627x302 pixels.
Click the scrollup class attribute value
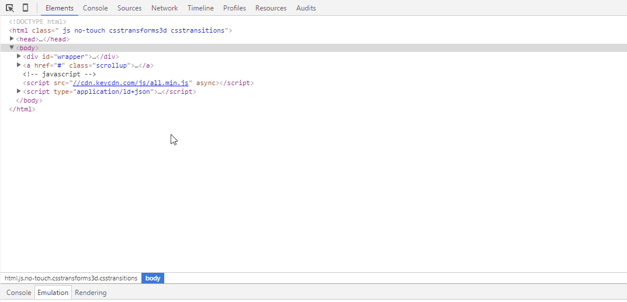[112, 65]
